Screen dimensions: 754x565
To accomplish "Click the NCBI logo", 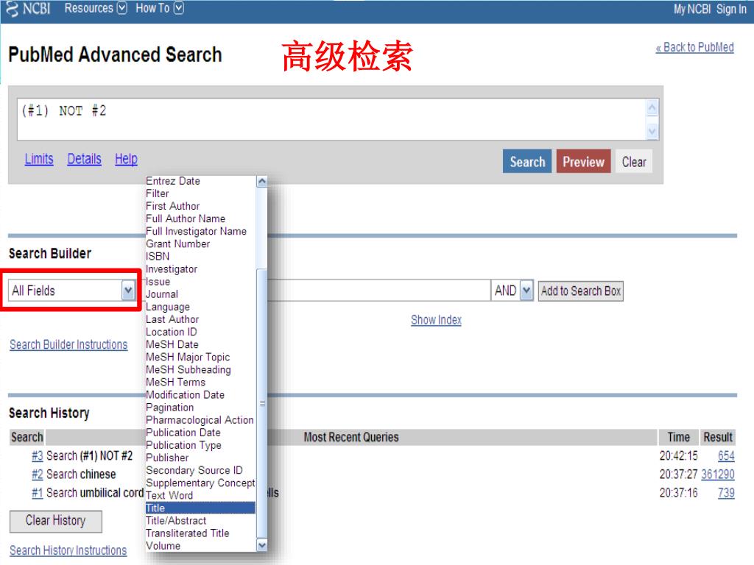I will click(29, 9).
